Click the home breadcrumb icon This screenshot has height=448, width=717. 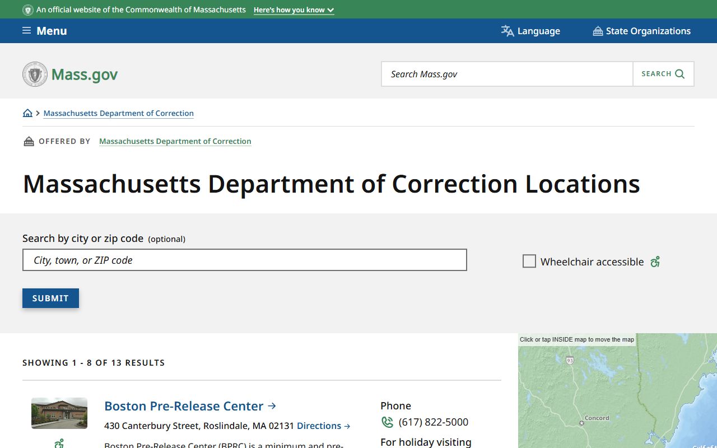point(27,113)
